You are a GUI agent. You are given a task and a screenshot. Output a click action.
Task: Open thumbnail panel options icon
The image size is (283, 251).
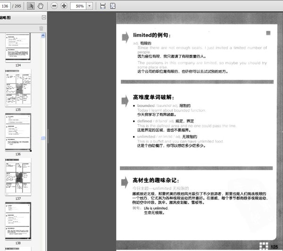click(x=41, y=28)
